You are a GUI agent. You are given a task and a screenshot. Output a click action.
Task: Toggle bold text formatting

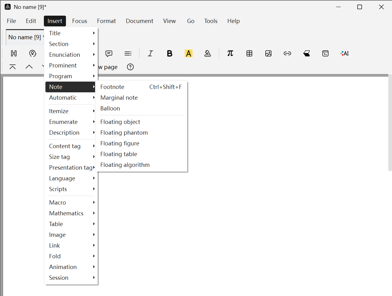pos(169,53)
